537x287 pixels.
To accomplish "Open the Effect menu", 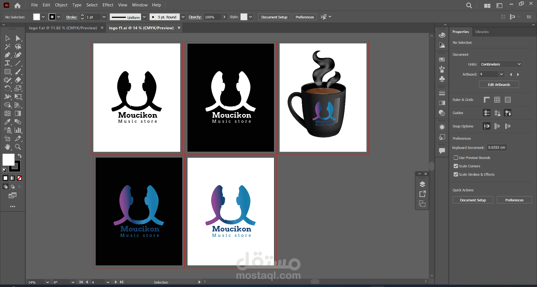I will (x=108, y=5).
